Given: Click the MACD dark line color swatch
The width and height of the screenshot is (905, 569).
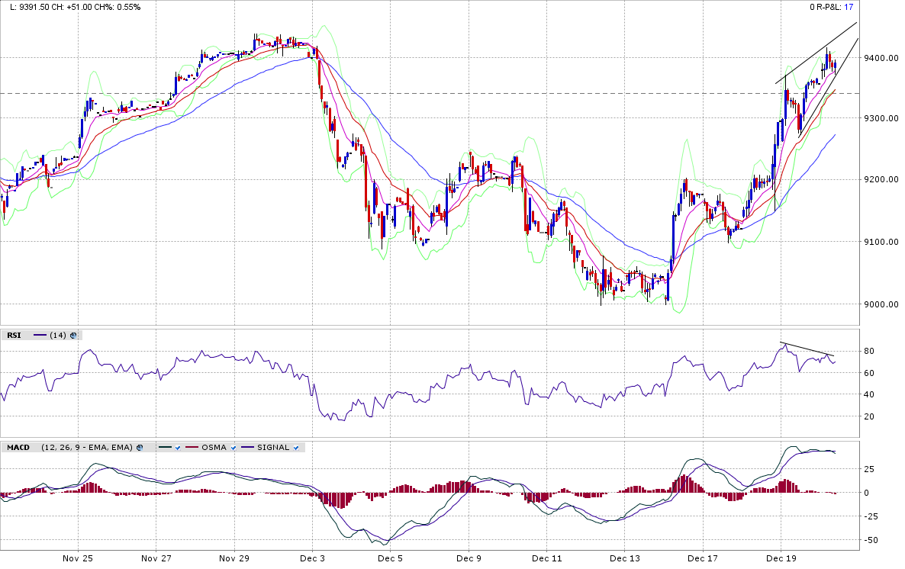Looking at the screenshot, I should click(165, 447).
